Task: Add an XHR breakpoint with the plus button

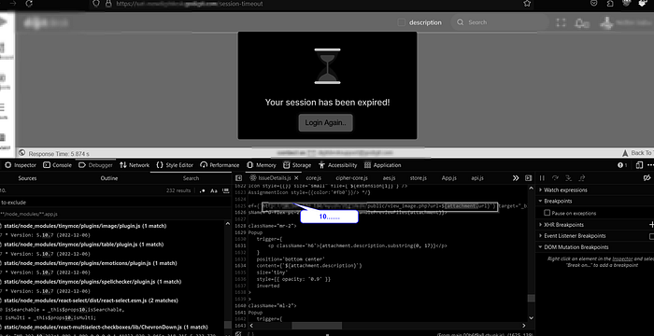Action: tap(651, 225)
